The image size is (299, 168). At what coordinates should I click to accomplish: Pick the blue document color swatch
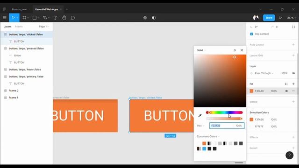pyautogui.click(x=204, y=148)
